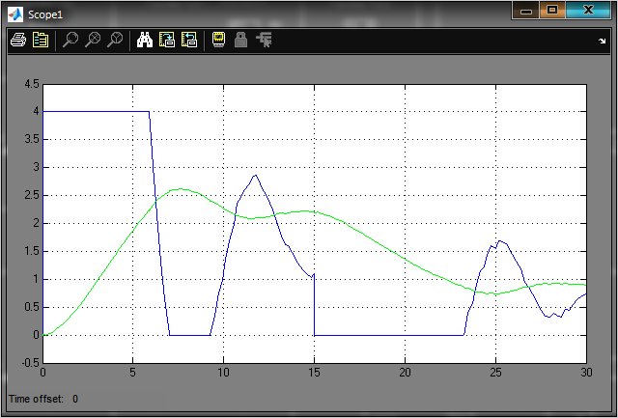This screenshot has width=618, height=418.
Task: Click the Autoscale binoculars icon
Action: coord(145,40)
